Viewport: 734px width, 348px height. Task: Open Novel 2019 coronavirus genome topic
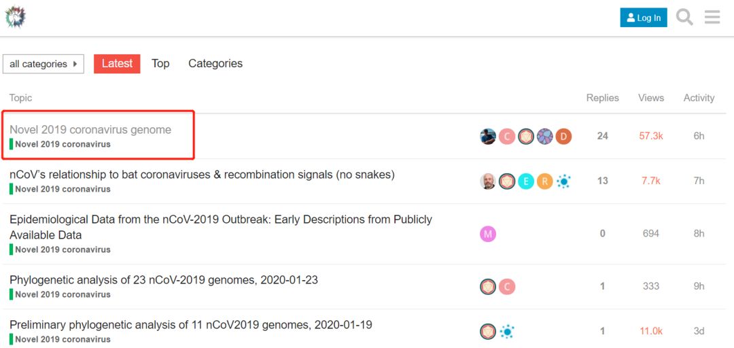[x=90, y=130]
